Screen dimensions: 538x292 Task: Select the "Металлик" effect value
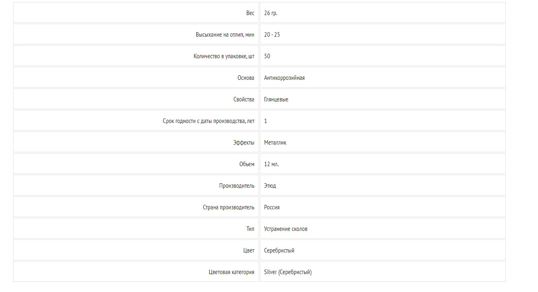point(275,143)
